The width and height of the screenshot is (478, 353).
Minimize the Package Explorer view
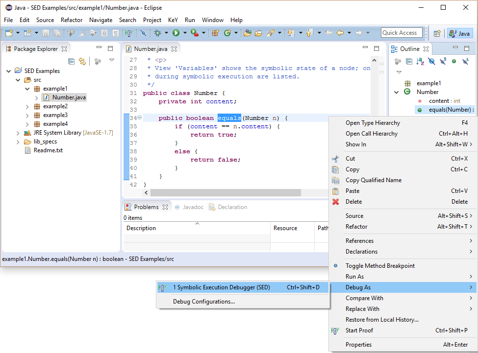[x=99, y=47]
